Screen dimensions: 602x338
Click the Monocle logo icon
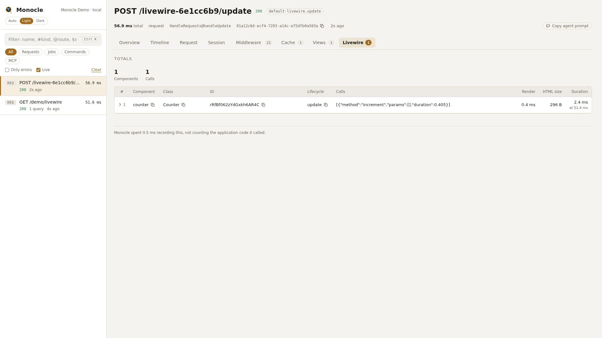click(x=9, y=10)
